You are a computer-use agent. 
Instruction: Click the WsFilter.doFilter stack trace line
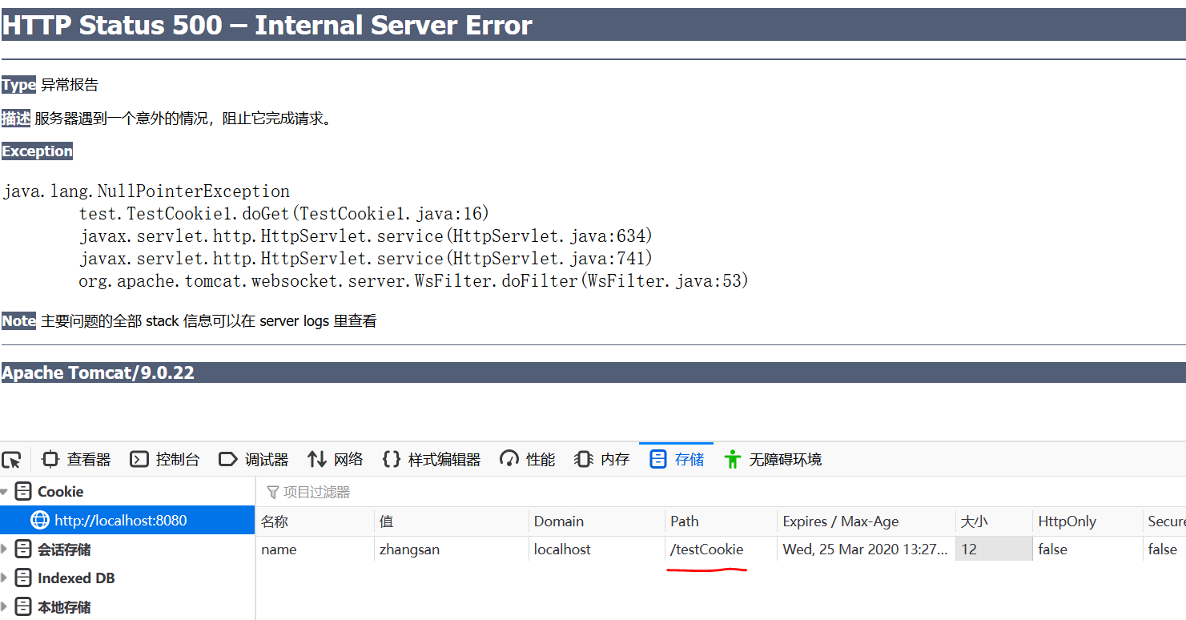click(x=413, y=281)
